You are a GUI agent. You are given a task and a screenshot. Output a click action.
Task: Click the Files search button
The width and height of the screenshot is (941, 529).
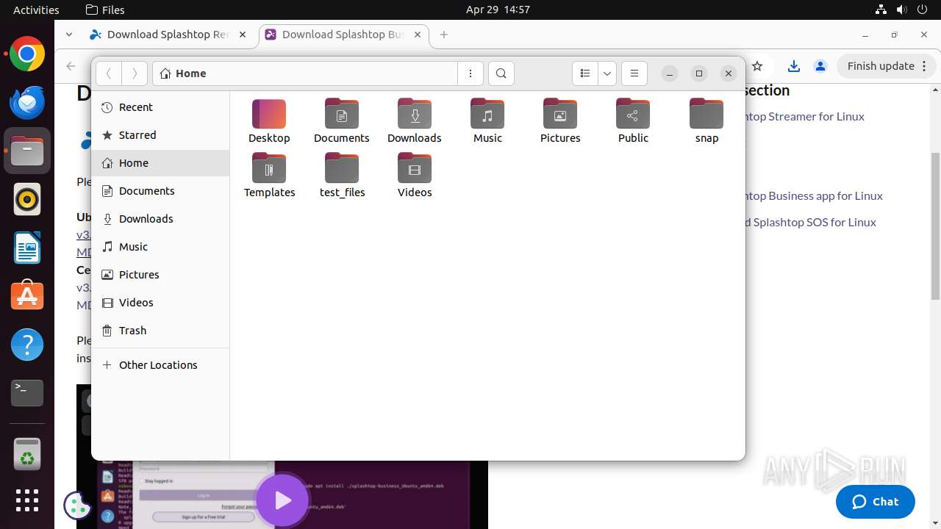(501, 73)
